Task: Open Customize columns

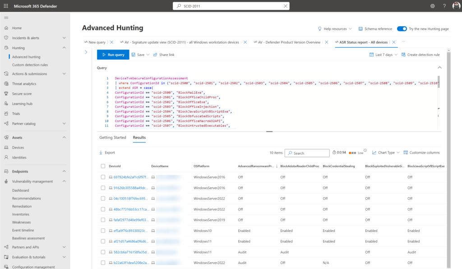Action: coord(421,152)
